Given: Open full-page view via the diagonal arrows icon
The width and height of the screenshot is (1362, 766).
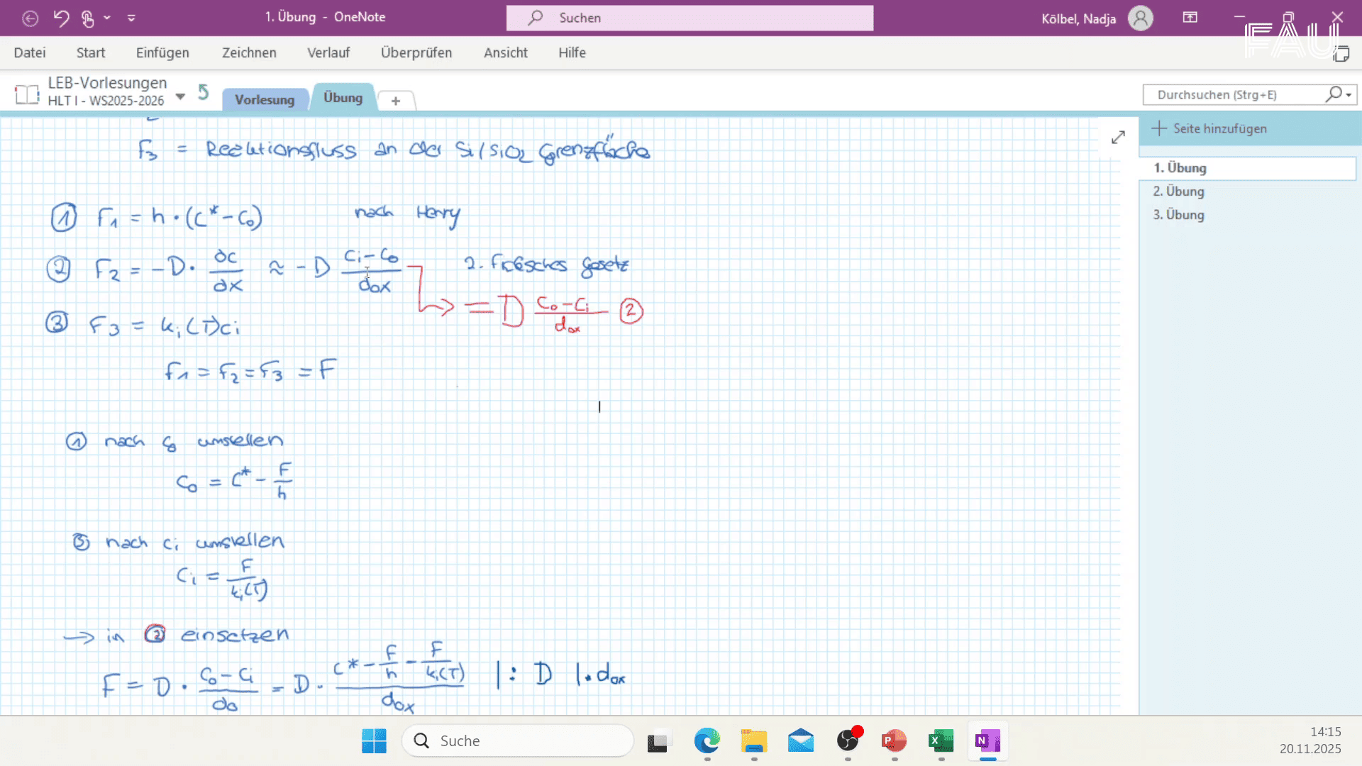Looking at the screenshot, I should [x=1119, y=137].
